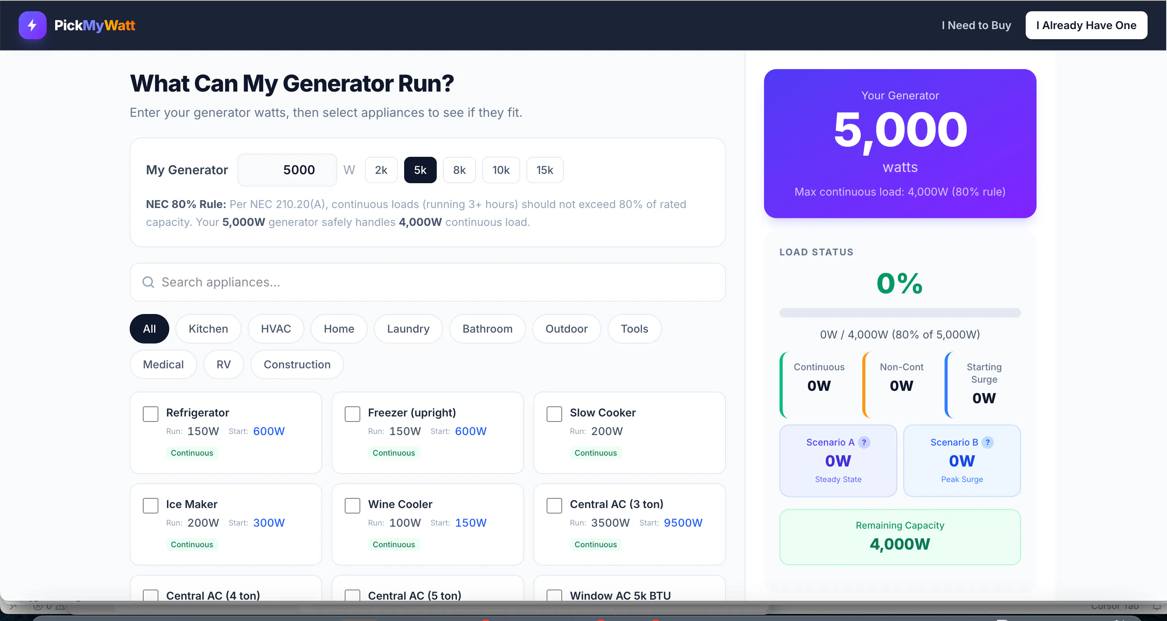This screenshot has height=621, width=1167.
Task: Click the Your Generator 5,000 watts banner
Action: click(x=900, y=144)
